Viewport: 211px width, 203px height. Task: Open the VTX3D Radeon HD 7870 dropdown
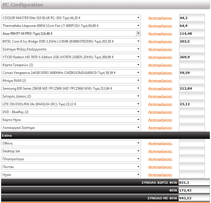point(71,57)
